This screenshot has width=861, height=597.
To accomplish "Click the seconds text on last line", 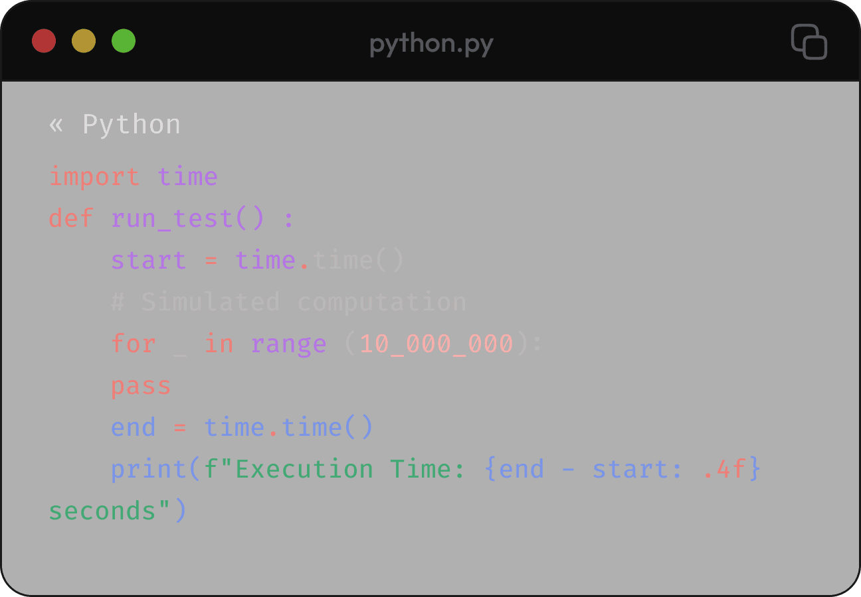I will [102, 511].
